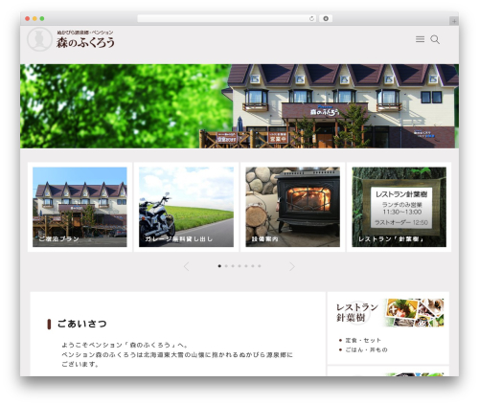This screenshot has height=405, width=479.
Task: Click the greeting text ようこそペンション「森のふくろう」へ。
Action: pos(125,345)
